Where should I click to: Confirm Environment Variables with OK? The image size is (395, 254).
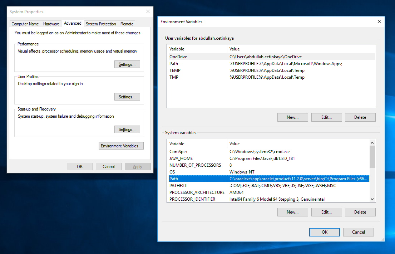coord(324,232)
